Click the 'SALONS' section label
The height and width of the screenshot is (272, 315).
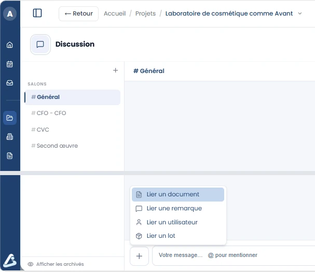tap(37, 84)
